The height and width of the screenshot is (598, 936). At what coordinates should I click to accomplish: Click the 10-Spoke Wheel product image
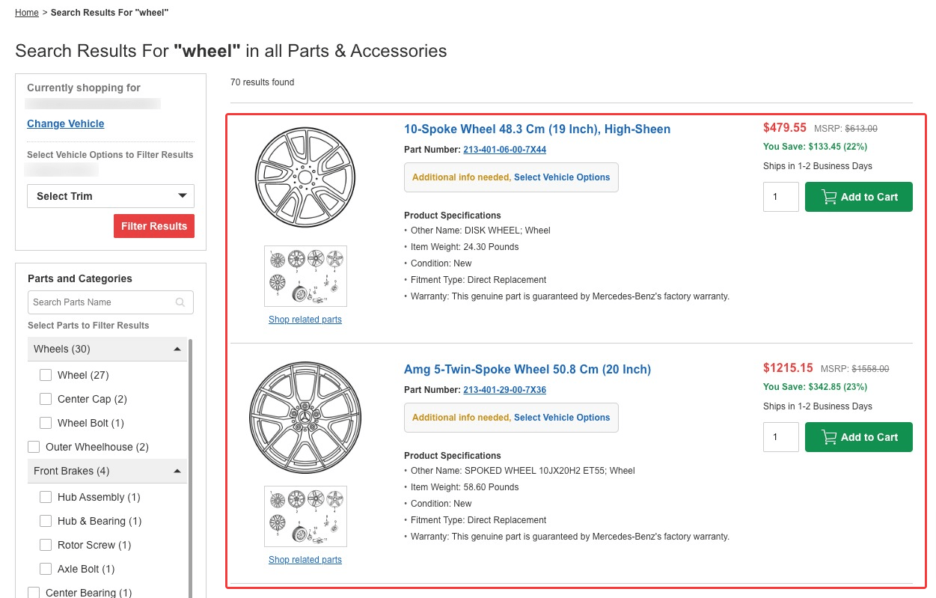(x=305, y=176)
